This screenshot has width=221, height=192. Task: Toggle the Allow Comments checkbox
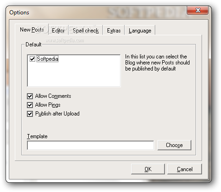pos(30,96)
